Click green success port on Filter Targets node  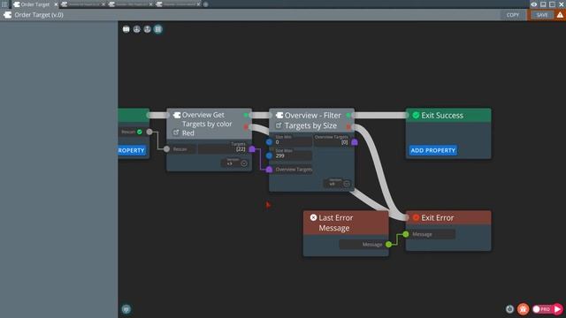[348, 116]
